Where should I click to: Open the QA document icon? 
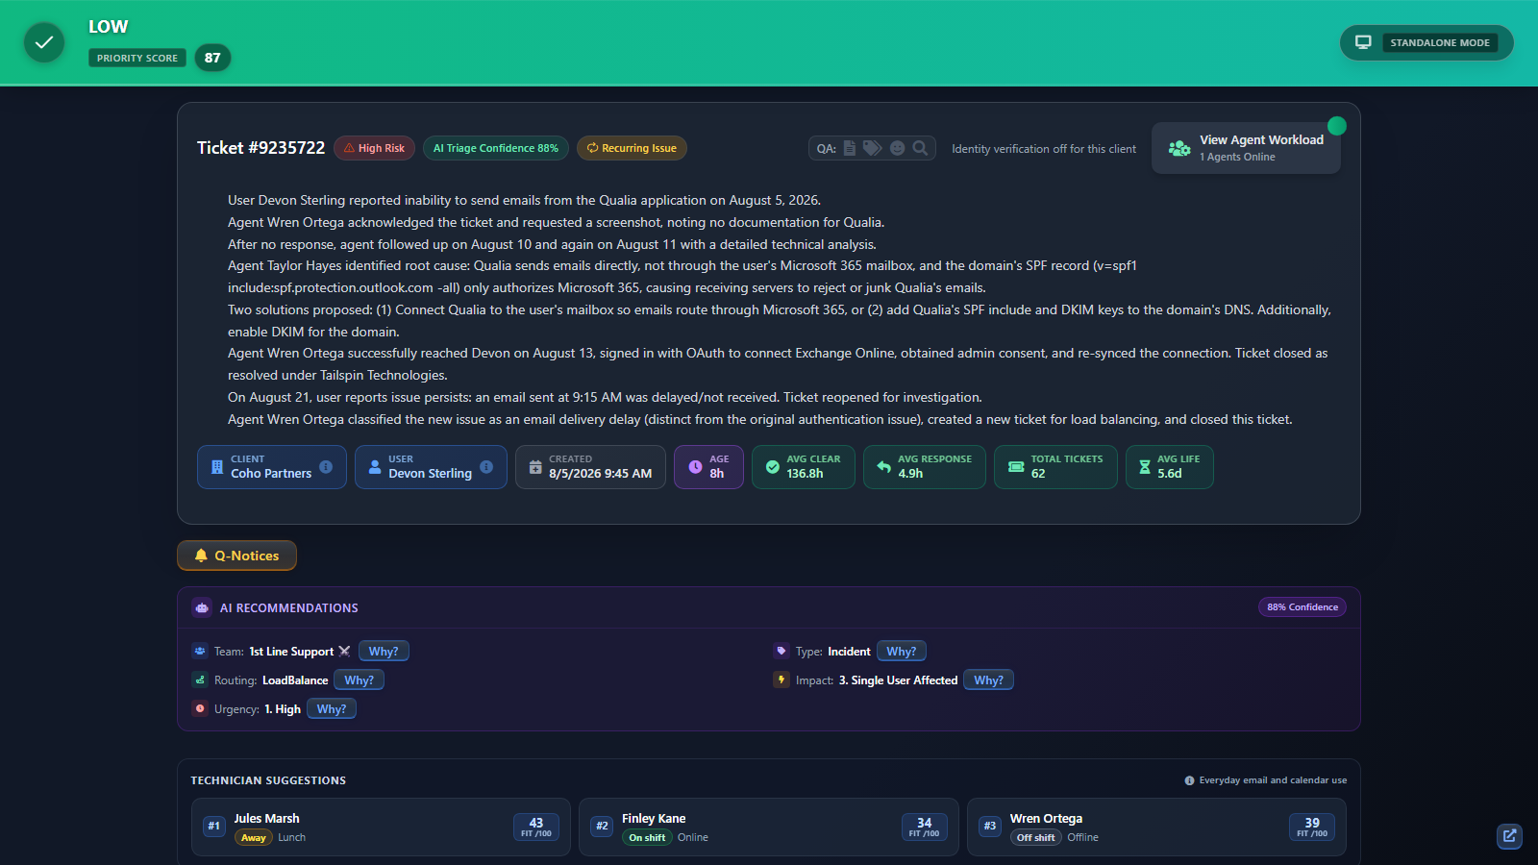point(850,148)
